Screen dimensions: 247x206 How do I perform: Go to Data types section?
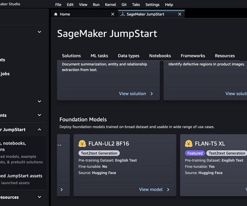[129, 56]
